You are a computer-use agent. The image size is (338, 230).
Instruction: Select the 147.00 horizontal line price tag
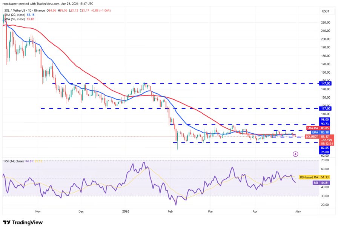click(325, 83)
